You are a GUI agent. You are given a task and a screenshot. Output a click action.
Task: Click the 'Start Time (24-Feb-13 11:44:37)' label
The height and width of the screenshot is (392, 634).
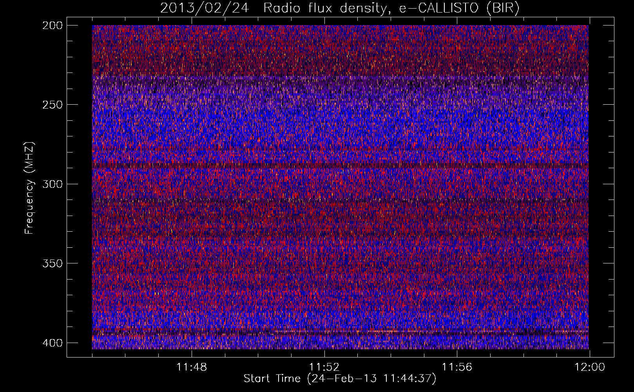[x=340, y=379]
